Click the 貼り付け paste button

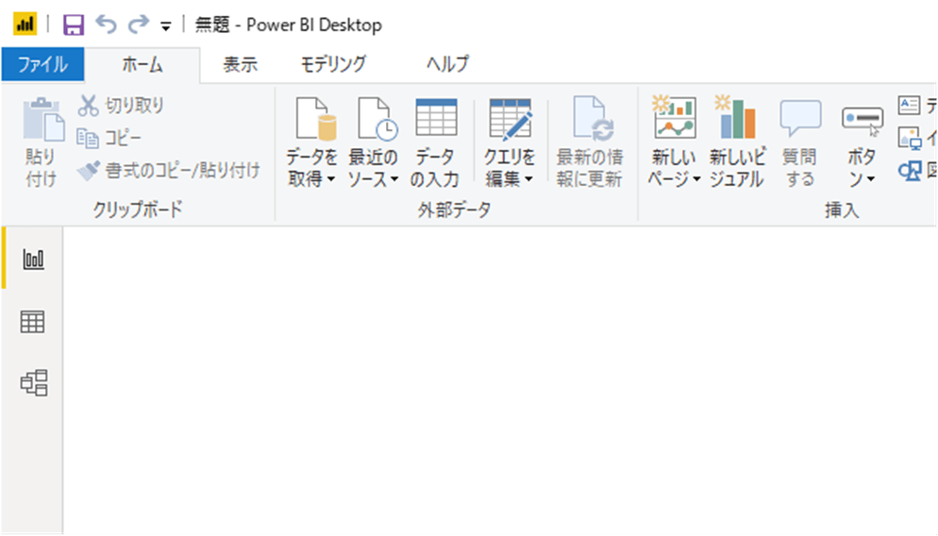tap(42, 142)
